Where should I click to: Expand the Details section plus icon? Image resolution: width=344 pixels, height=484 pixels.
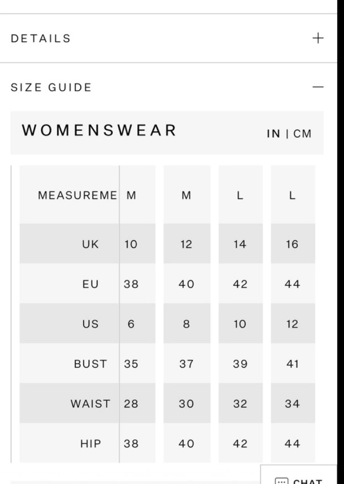point(318,38)
